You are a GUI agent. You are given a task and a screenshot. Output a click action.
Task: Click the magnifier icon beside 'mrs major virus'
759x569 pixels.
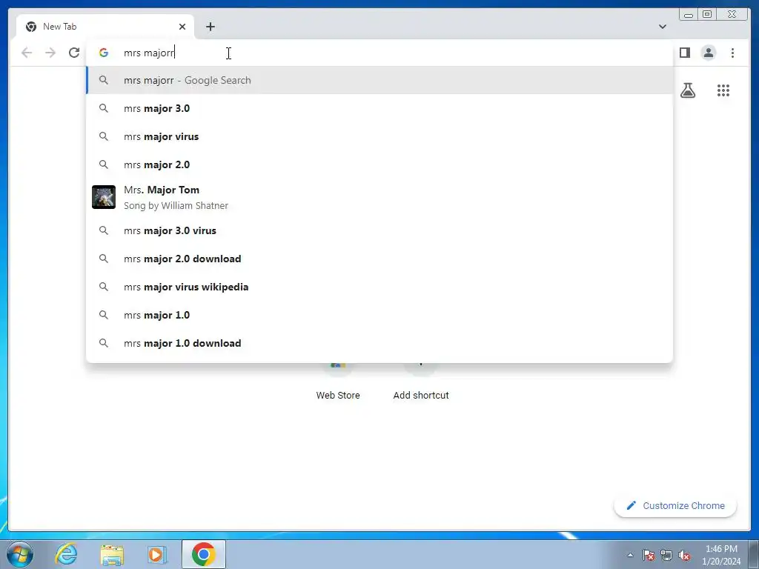pos(104,136)
